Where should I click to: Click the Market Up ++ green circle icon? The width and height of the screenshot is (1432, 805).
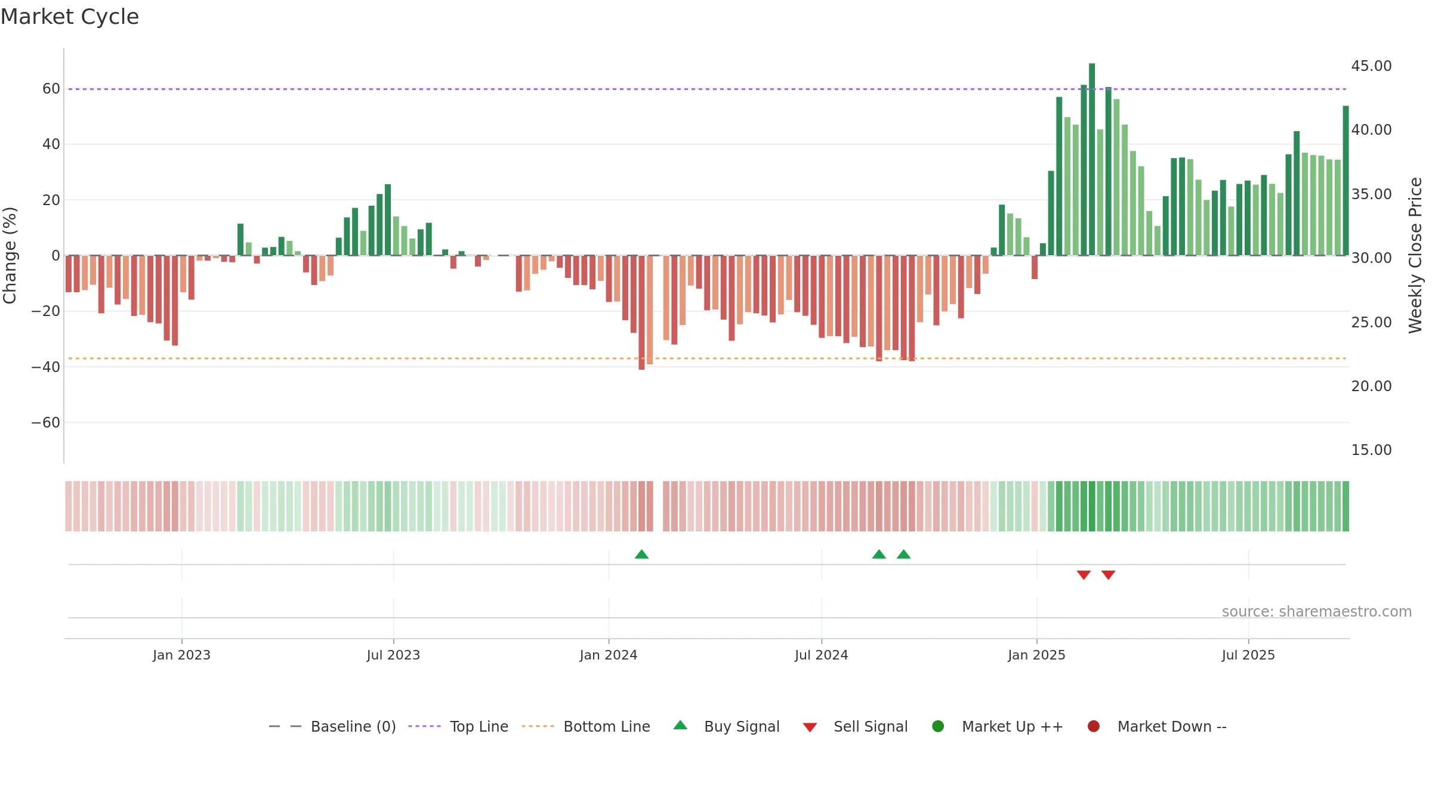coord(938,726)
